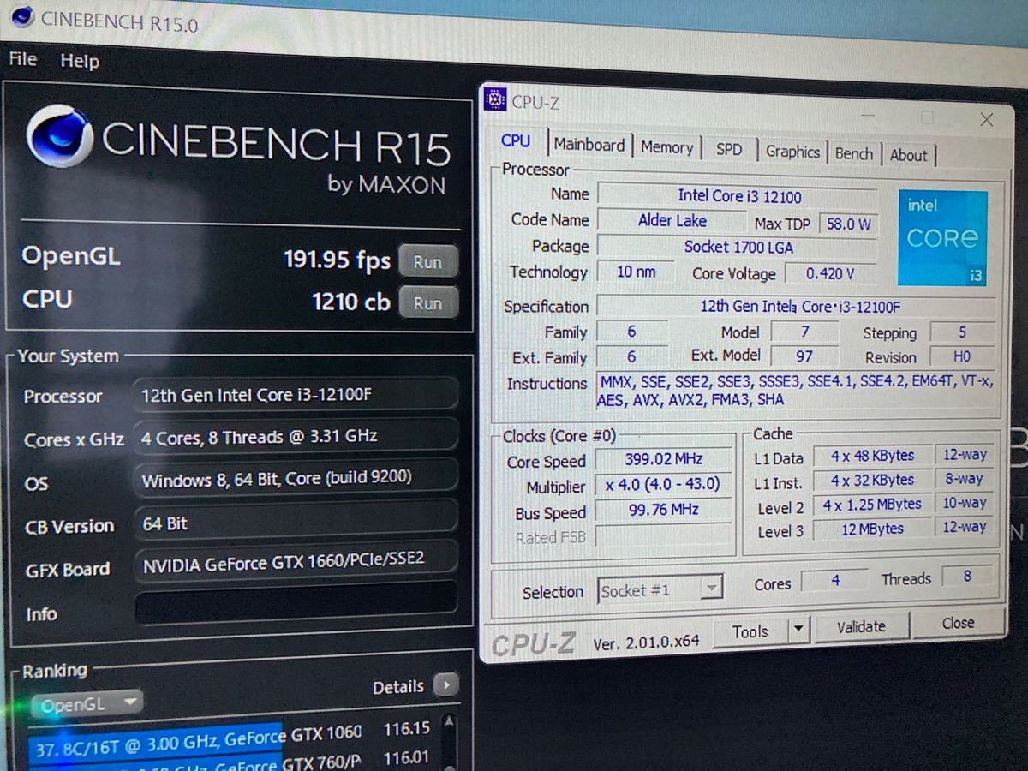Click the GFX Board GTX 1660 field
The height and width of the screenshot is (771, 1028).
tap(296, 561)
